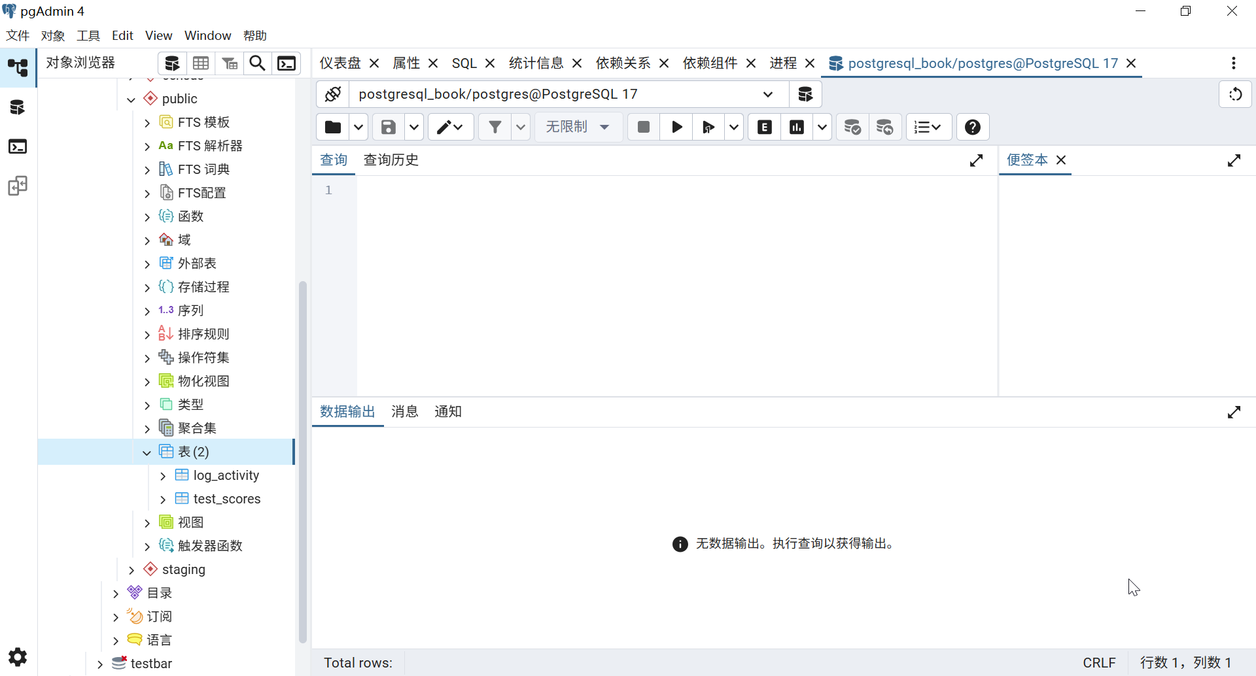Image resolution: width=1256 pixels, height=676 pixels.
Task: Click the Explain Analyze chart button
Action: click(797, 127)
